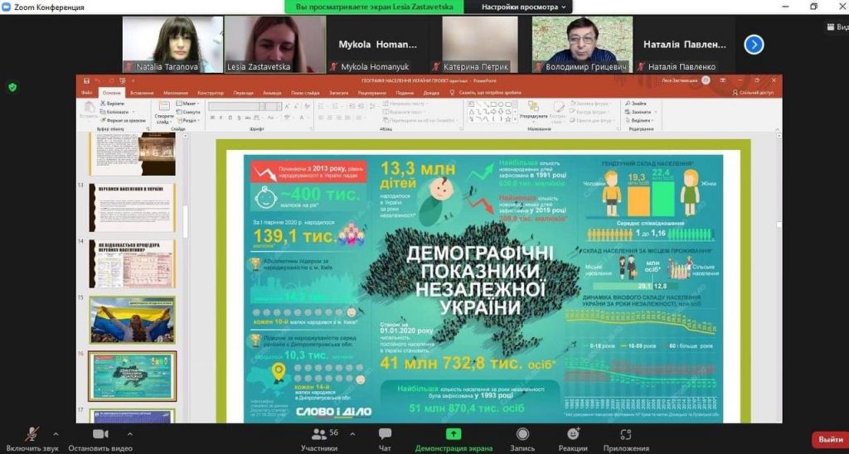Open the Приложения apps icon
This screenshot has height=454, width=849.
626,434
